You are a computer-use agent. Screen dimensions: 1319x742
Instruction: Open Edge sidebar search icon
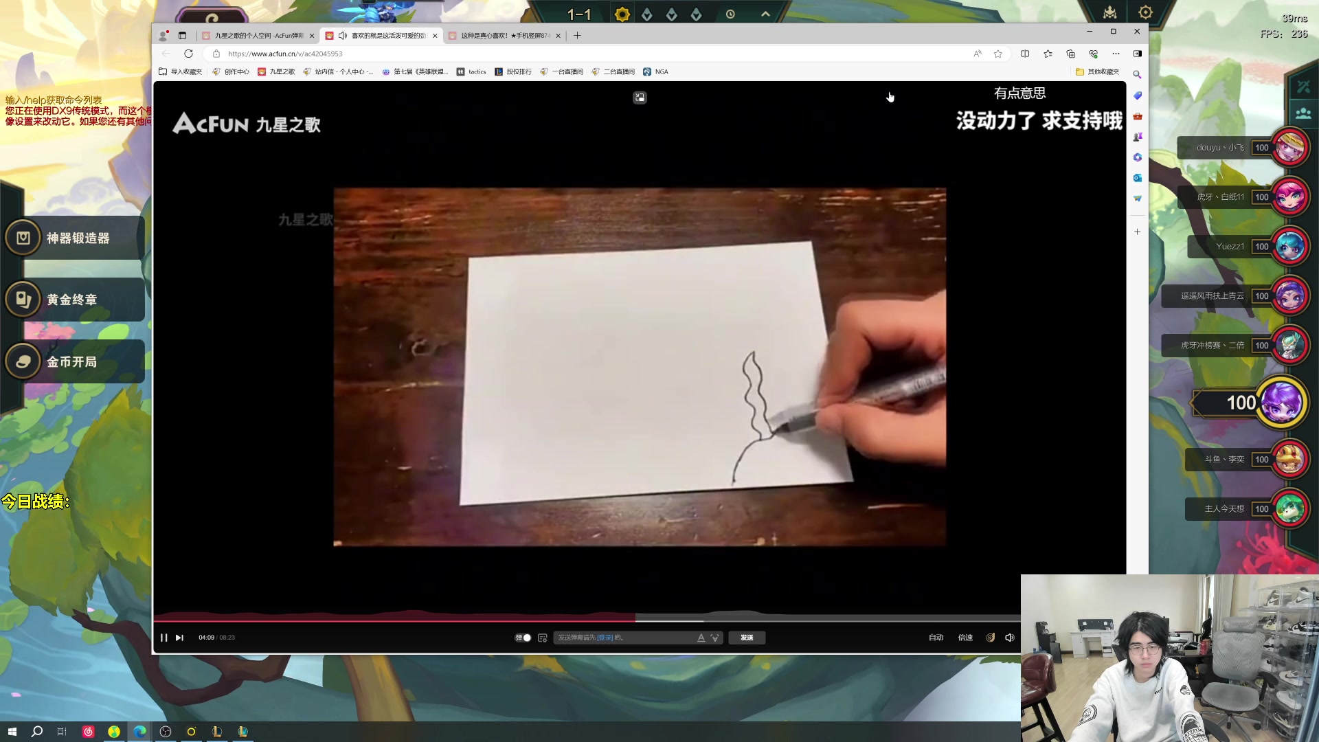coord(1137,74)
